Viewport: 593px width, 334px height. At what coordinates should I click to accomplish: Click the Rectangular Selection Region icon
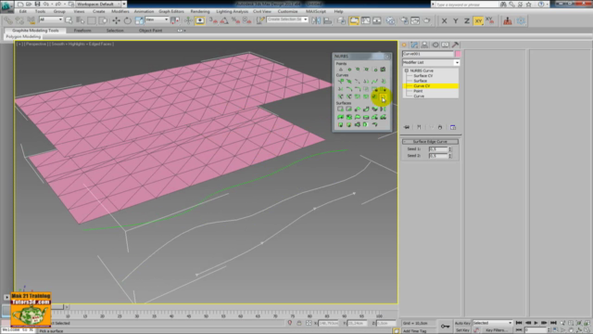[92, 20]
